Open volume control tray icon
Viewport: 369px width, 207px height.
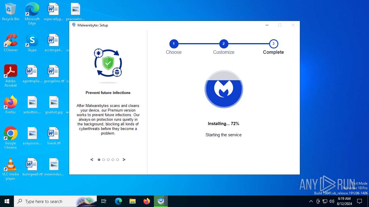(332, 201)
